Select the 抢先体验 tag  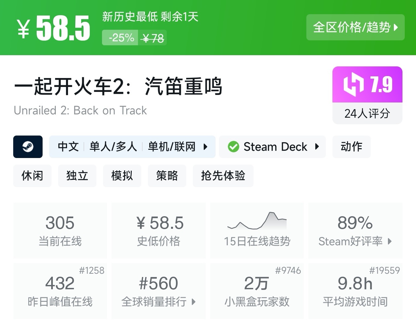tap(223, 176)
